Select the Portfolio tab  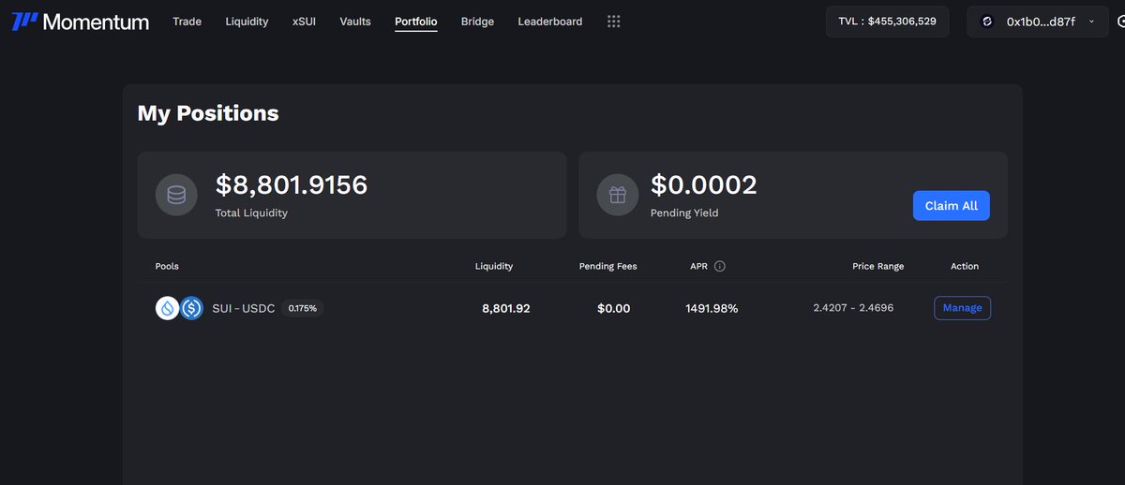[415, 22]
